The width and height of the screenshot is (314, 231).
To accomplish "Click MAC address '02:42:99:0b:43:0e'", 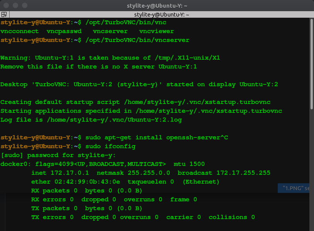I will point(87,182).
